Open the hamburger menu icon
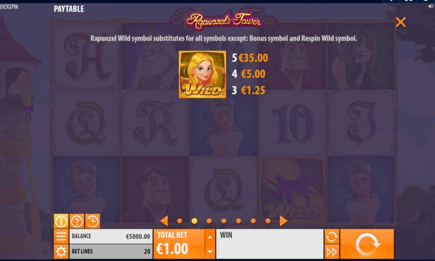This screenshot has width=435, height=261. point(61,236)
